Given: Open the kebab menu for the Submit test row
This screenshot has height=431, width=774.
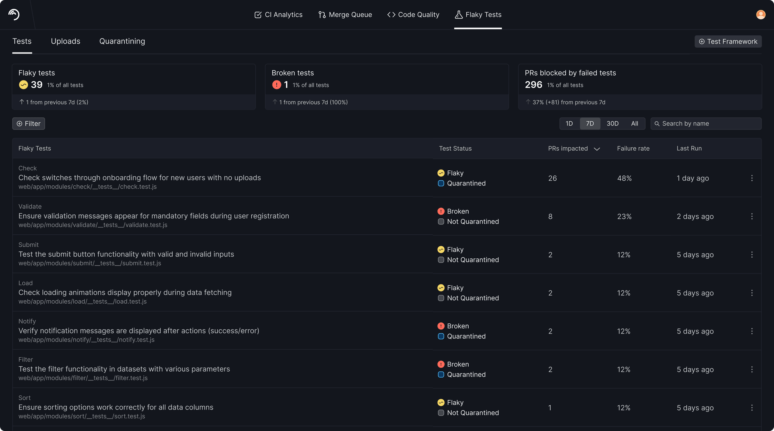Looking at the screenshot, I should tap(752, 255).
